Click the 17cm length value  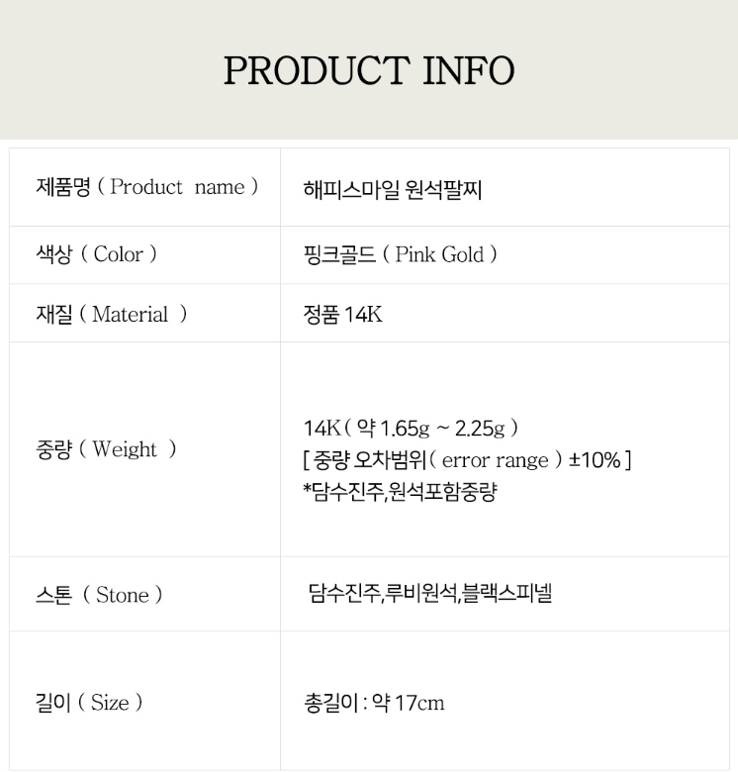418,704
